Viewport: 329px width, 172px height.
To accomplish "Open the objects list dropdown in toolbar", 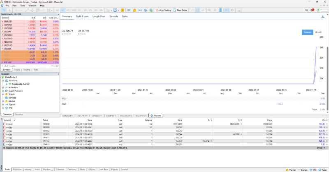I will [x=51, y=10].
